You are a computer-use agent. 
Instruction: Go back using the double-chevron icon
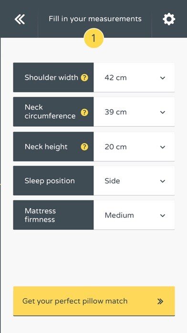coord(20,19)
